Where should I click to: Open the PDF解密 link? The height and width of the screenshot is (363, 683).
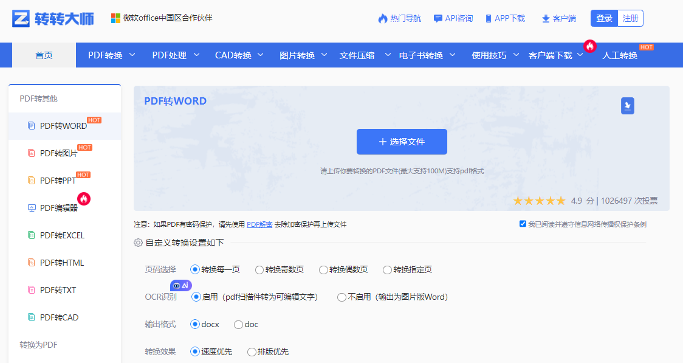(x=260, y=224)
